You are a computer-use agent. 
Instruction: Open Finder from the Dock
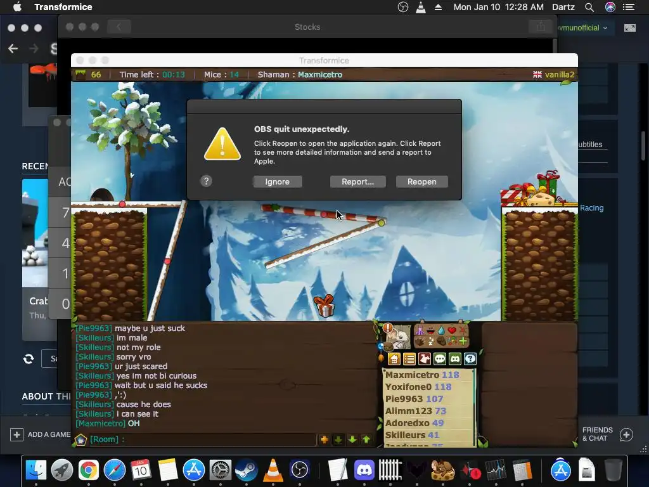[x=36, y=470]
